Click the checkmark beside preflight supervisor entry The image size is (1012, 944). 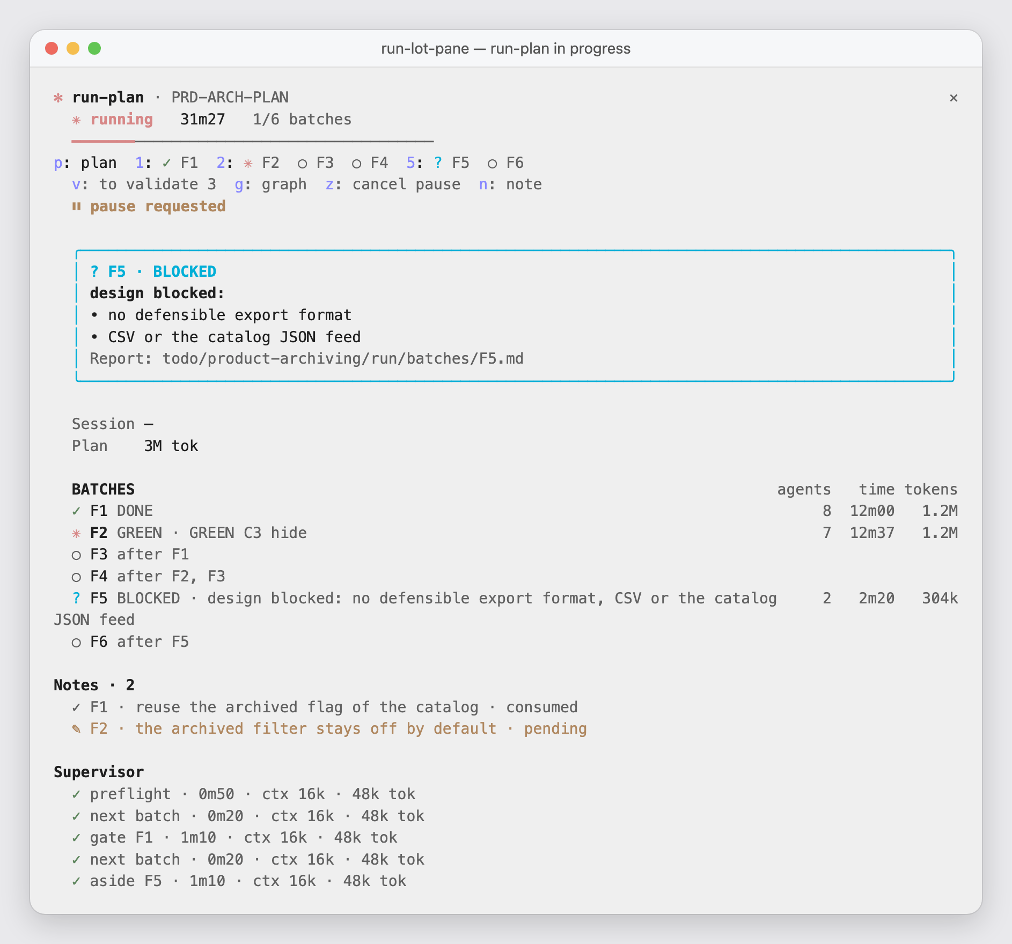tap(76, 794)
